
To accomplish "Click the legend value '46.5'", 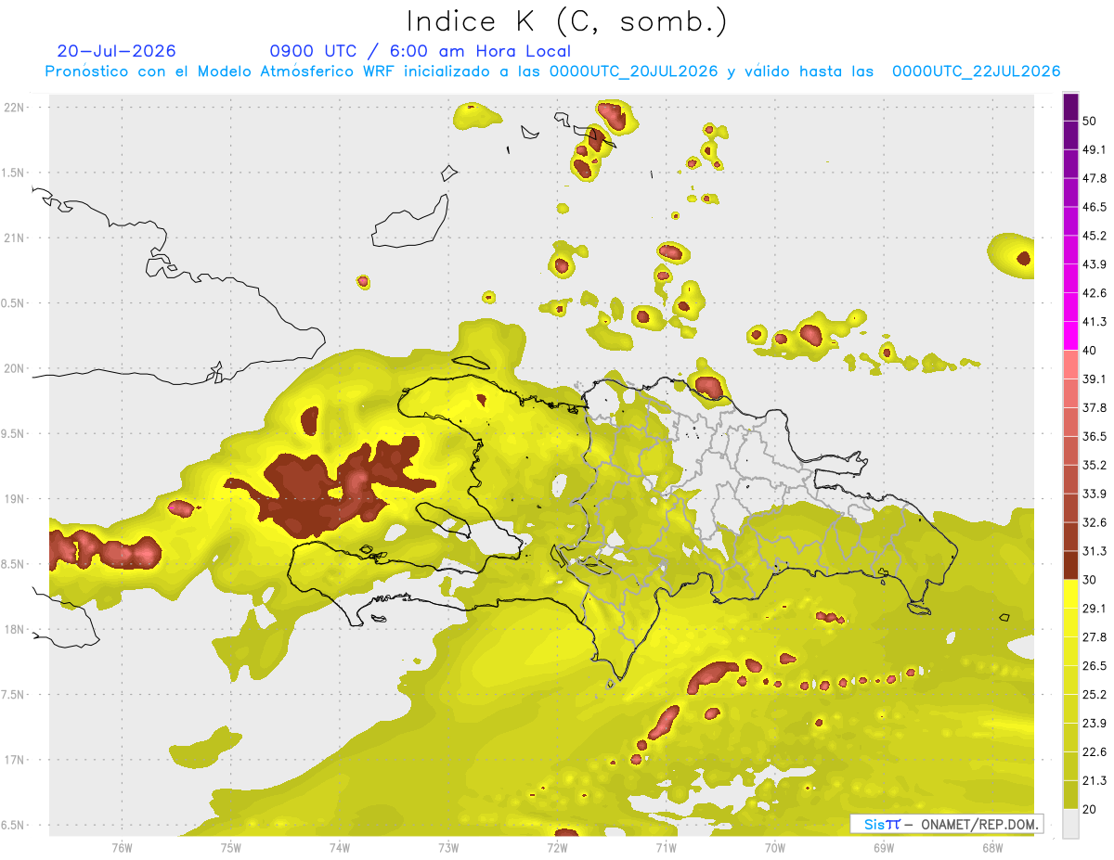I will coord(1095,207).
